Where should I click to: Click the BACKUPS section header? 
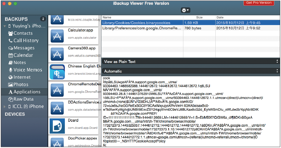point(16,19)
